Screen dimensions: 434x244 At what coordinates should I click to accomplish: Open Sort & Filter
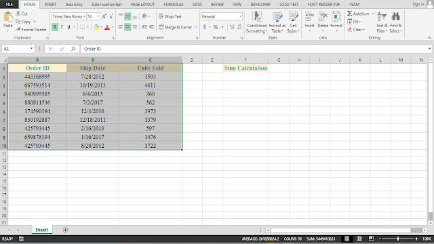(382, 22)
